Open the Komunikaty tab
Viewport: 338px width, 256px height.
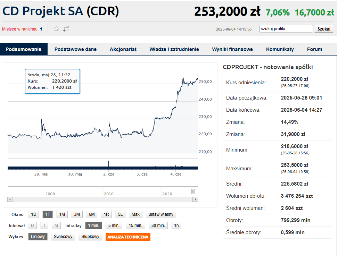[x=280, y=49]
